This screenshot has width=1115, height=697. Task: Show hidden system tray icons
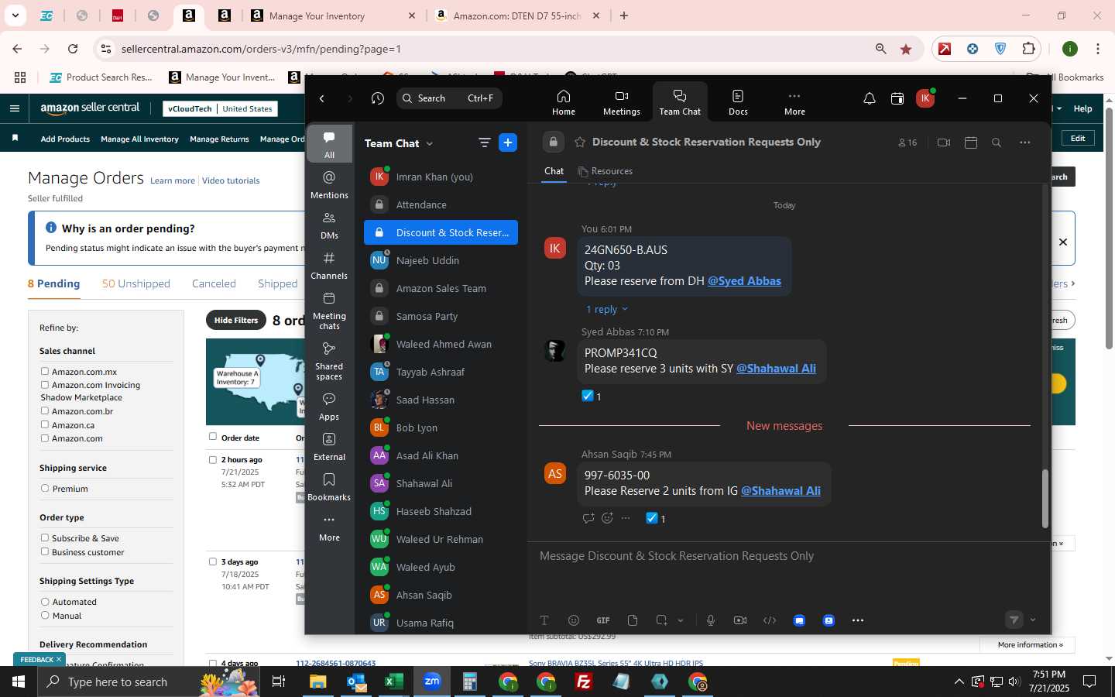tap(959, 682)
